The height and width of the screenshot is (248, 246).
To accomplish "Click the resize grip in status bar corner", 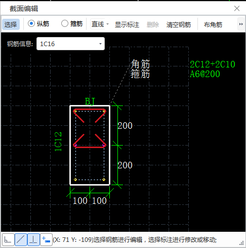I will pos(241,243).
